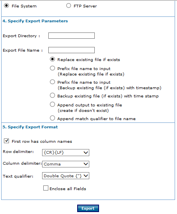
Task: Click the Row delimiter dropdown arrow
Action: click(x=86, y=153)
